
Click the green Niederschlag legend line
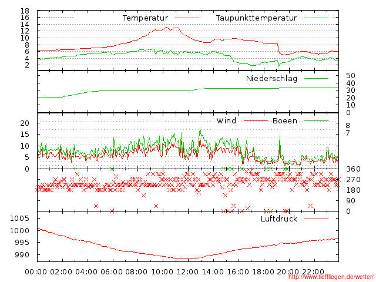tap(316, 78)
